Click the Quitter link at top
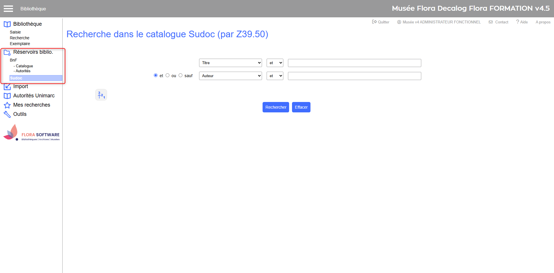The height and width of the screenshot is (273, 554). pos(381,22)
